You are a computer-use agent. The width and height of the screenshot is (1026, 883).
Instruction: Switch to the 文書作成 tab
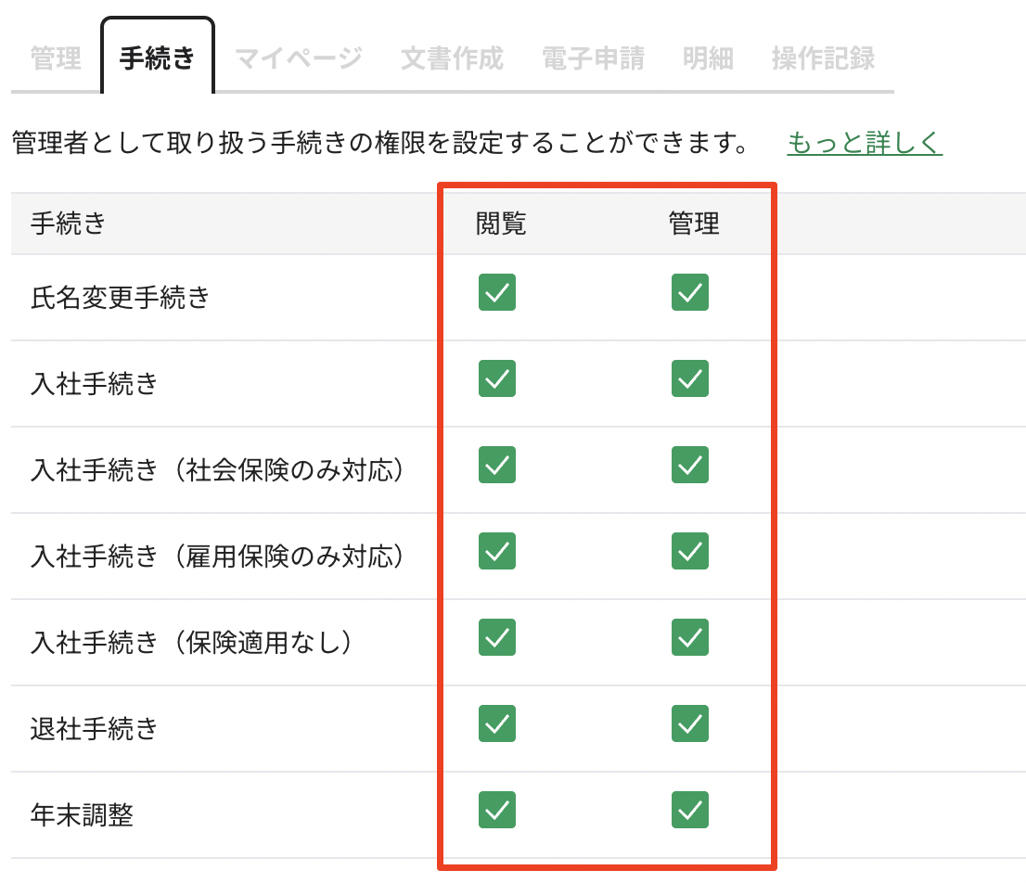coord(452,58)
